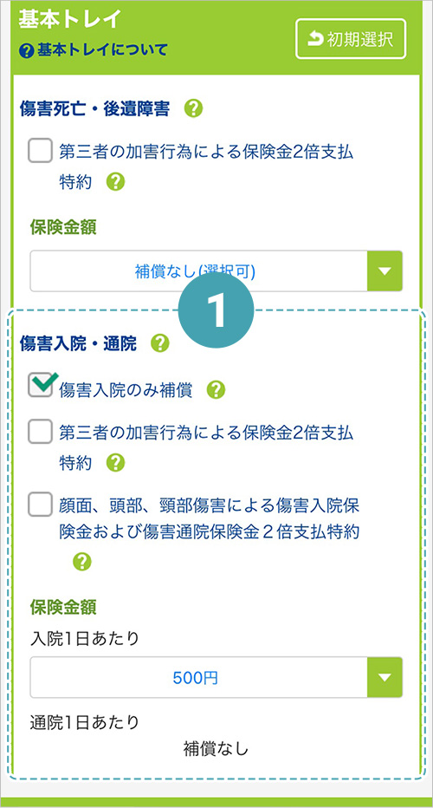Click the numbered 1 circle badge
This screenshot has height=808, width=433.
coord(216,312)
